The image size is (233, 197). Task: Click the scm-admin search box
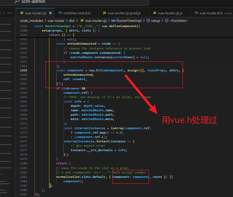tap(74, 2)
